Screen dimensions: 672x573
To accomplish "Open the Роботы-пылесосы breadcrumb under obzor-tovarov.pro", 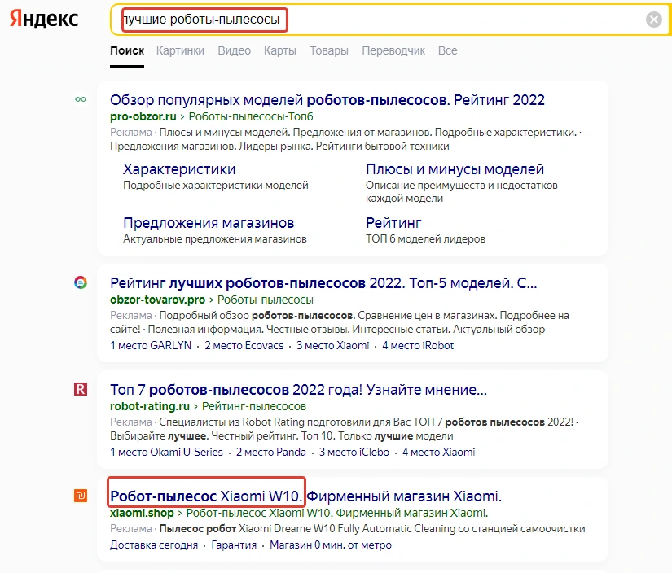I will 266,300.
